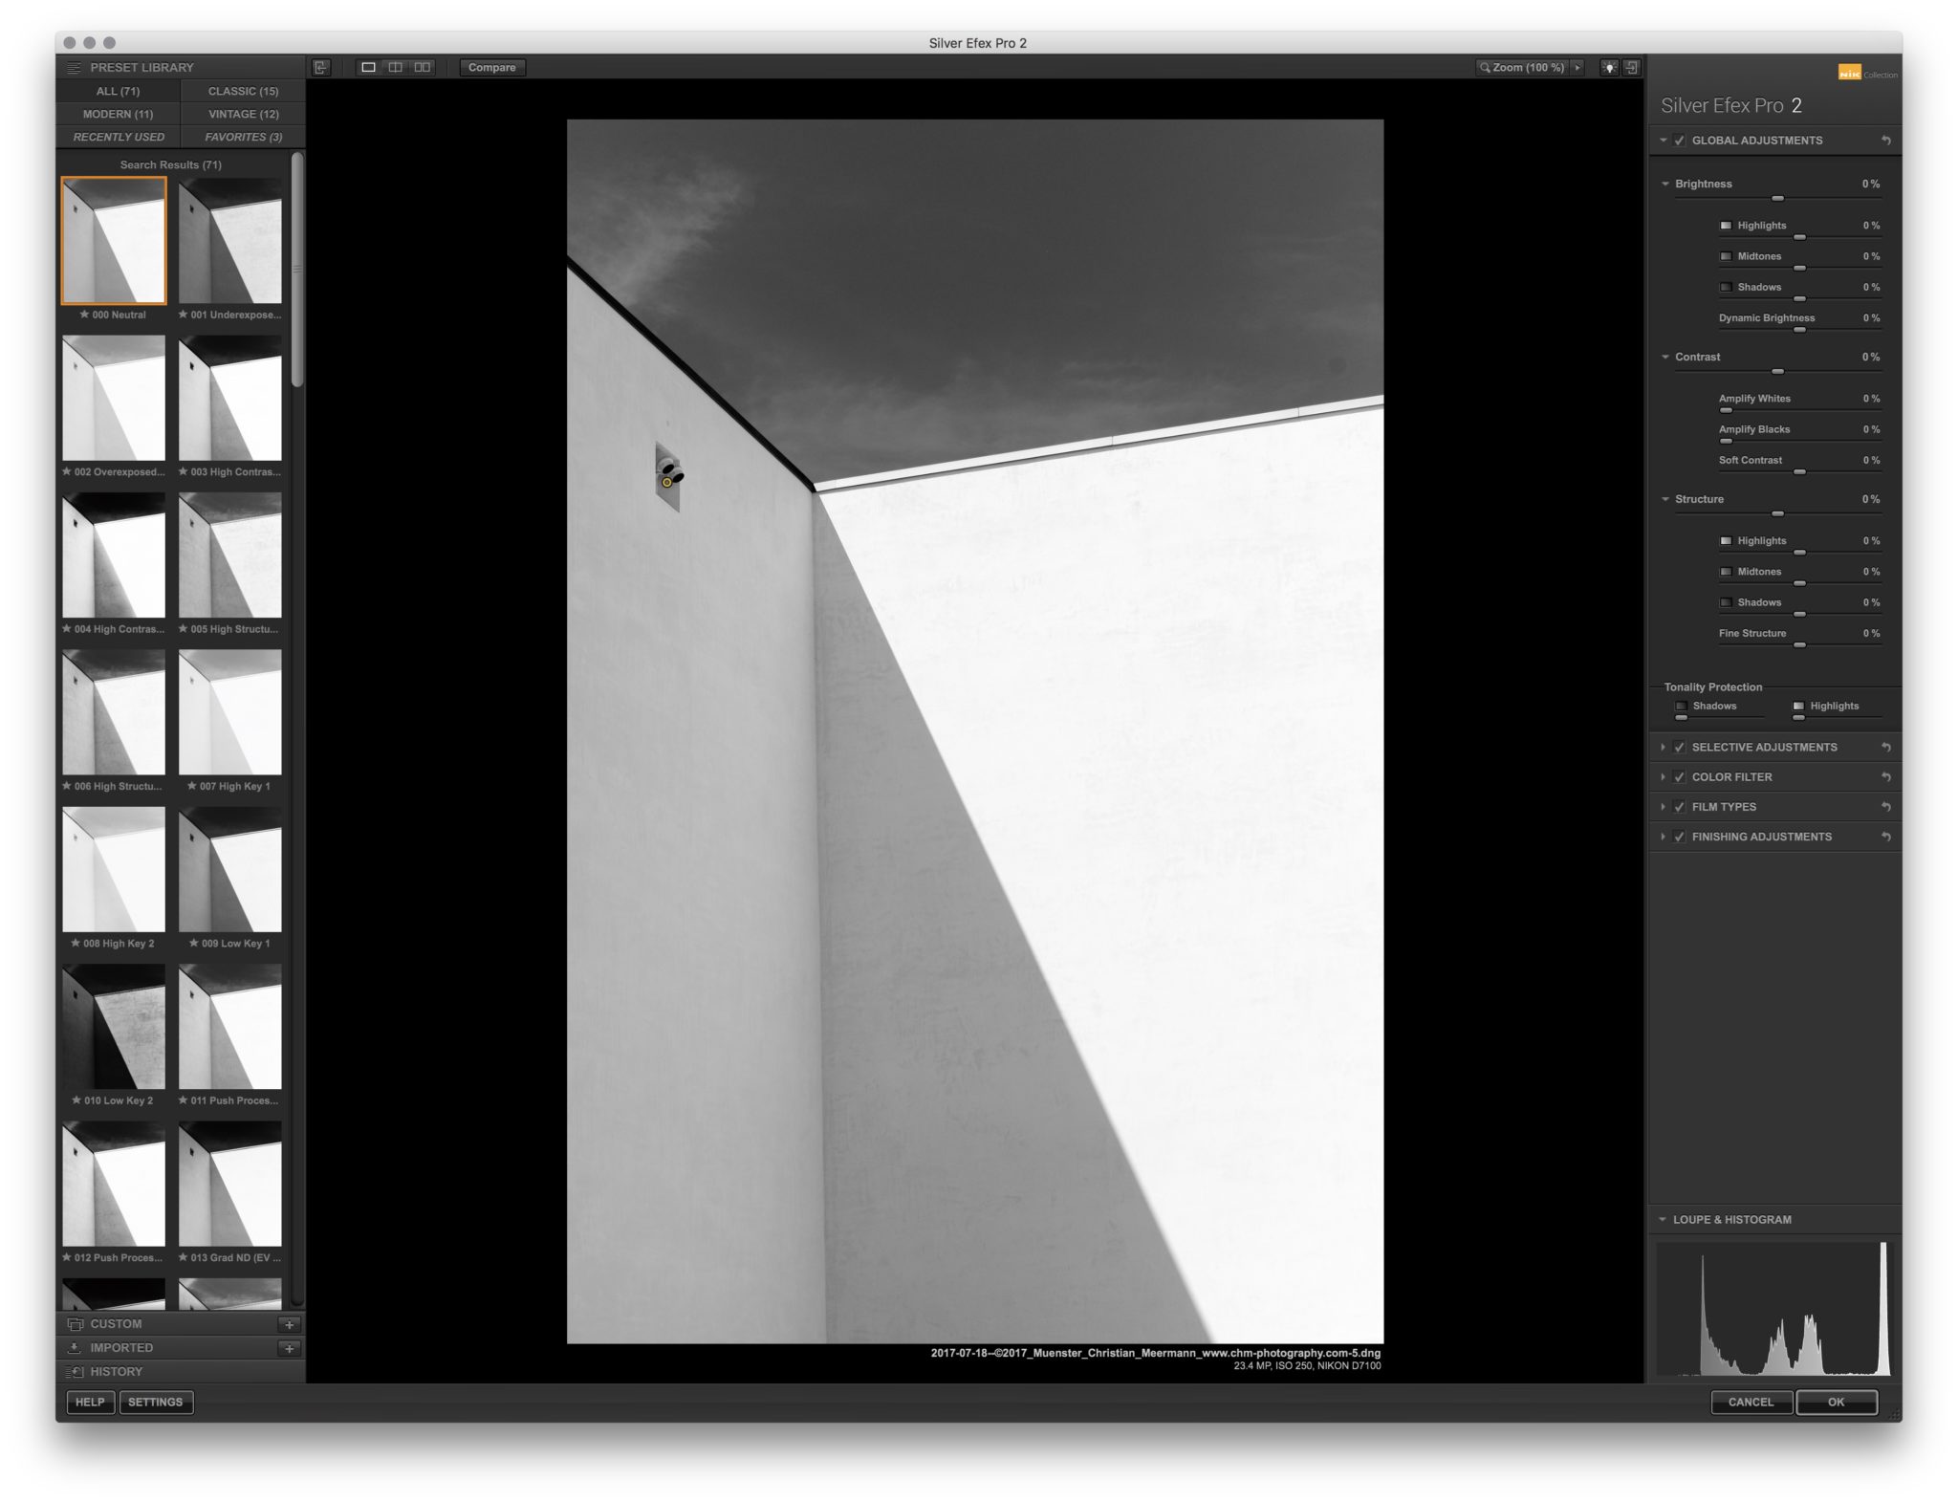
Task: Collapse the Contrast group triangle
Action: pos(1665,357)
